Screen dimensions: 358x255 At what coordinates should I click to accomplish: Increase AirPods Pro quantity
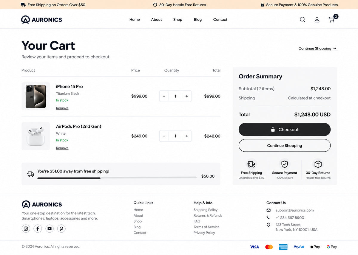pyautogui.click(x=187, y=136)
